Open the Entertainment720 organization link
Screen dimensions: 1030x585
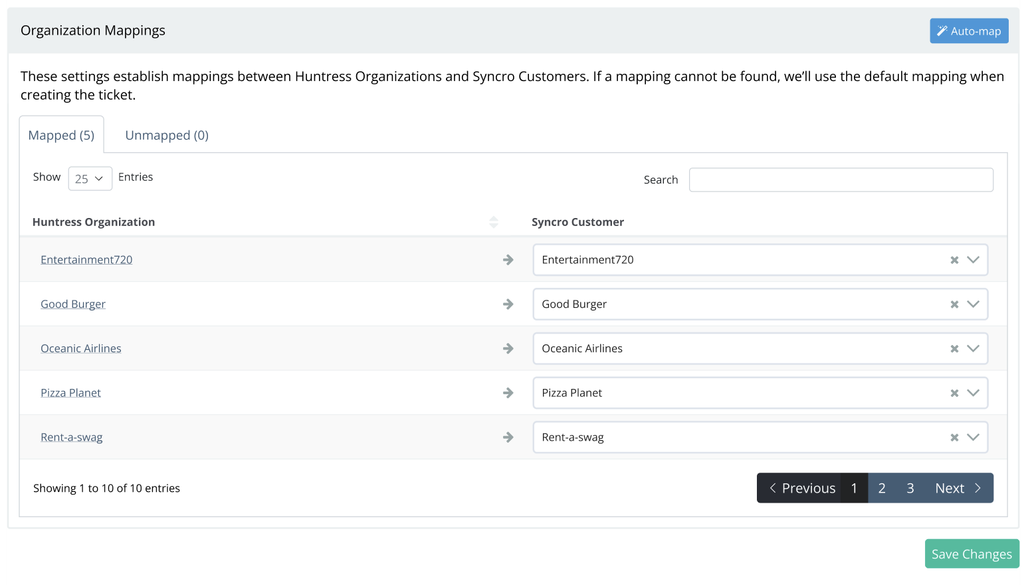[86, 259]
